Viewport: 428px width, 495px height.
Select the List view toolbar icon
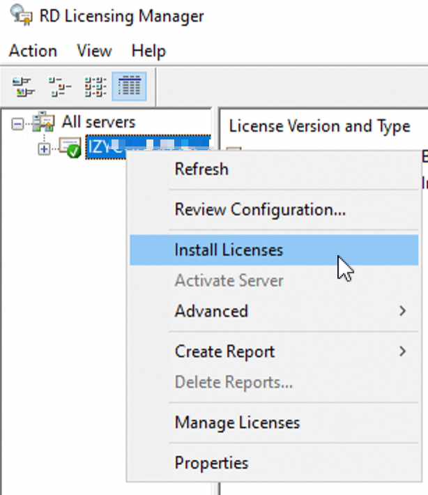point(94,86)
